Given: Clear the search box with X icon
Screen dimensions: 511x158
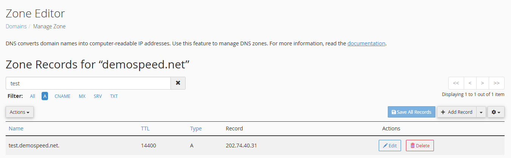Looking at the screenshot, I should tap(178, 83).
